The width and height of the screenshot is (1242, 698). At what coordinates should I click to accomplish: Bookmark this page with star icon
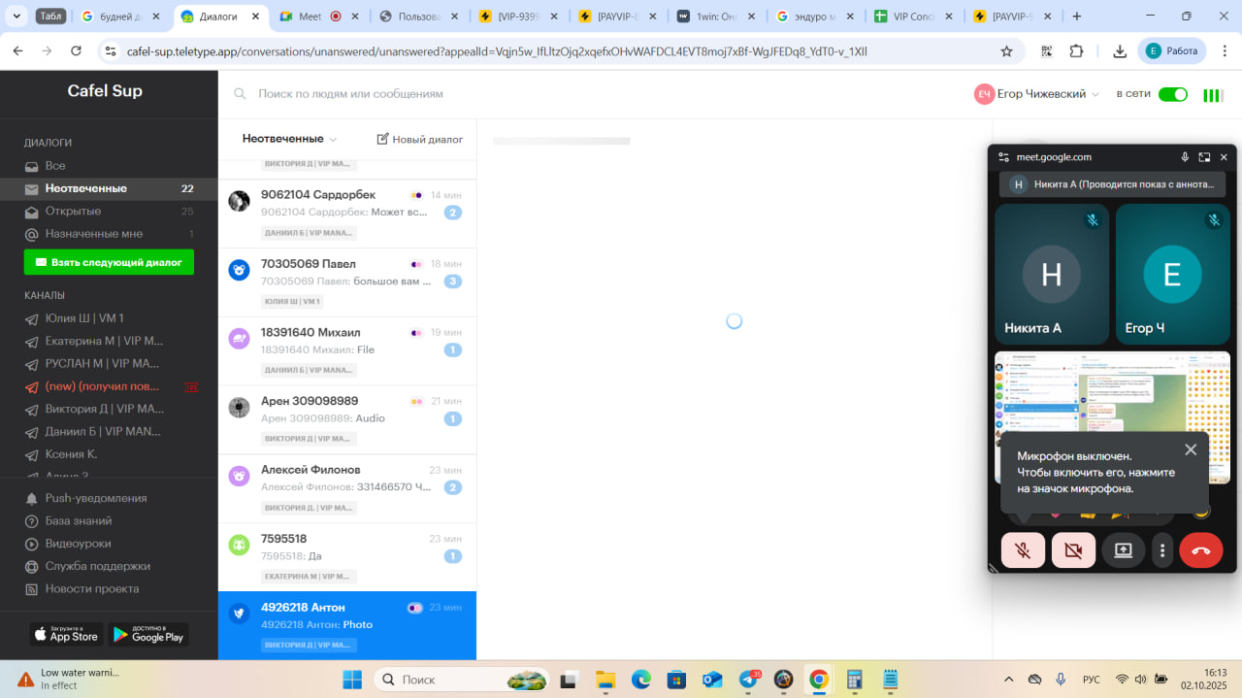1006,51
